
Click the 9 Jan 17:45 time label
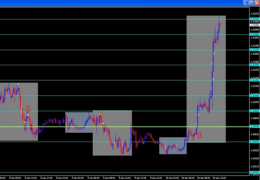tap(141, 178)
